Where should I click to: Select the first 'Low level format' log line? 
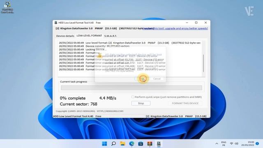click(130, 43)
